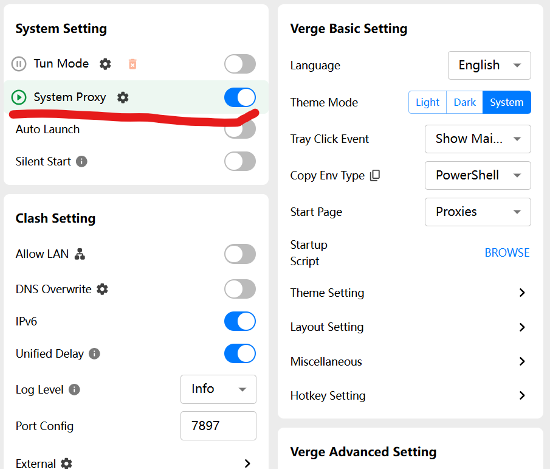The image size is (550, 469).
Task: Open System Proxy gear settings
Action: tap(123, 97)
